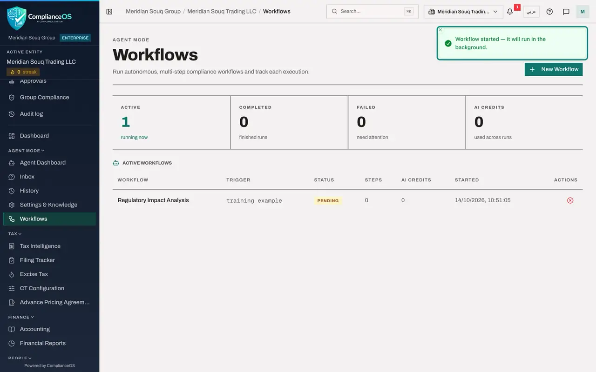596x372 pixels.
Task: Toggle the sidebar collapse icon
Action: (x=109, y=12)
